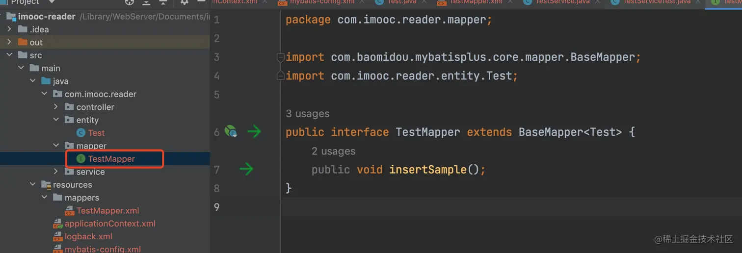742x253 pixels.
Task: Place the cursor on empty line 9
Action: [x=510, y=207]
